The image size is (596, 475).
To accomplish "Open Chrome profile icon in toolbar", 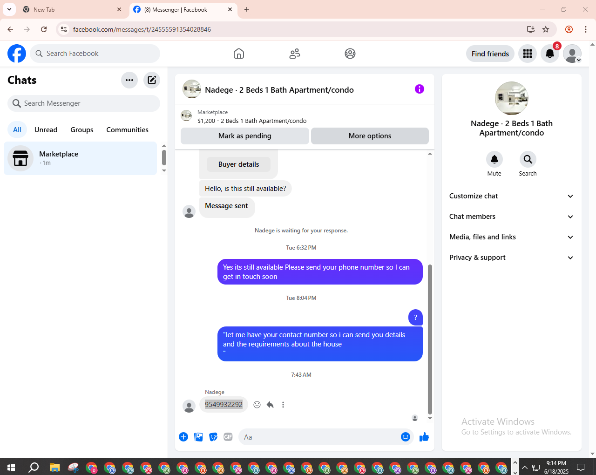I will 569,29.
